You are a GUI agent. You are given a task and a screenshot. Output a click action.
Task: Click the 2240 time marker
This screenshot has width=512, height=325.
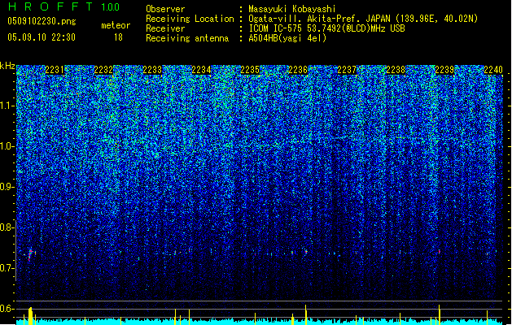pyautogui.click(x=493, y=70)
